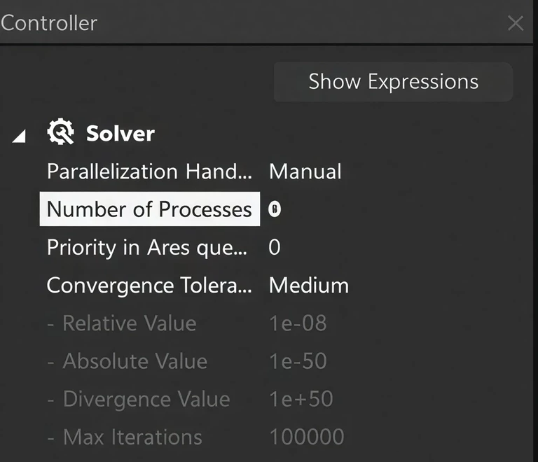Click the Solver gear icon
This screenshot has height=462, width=538.
point(61,132)
